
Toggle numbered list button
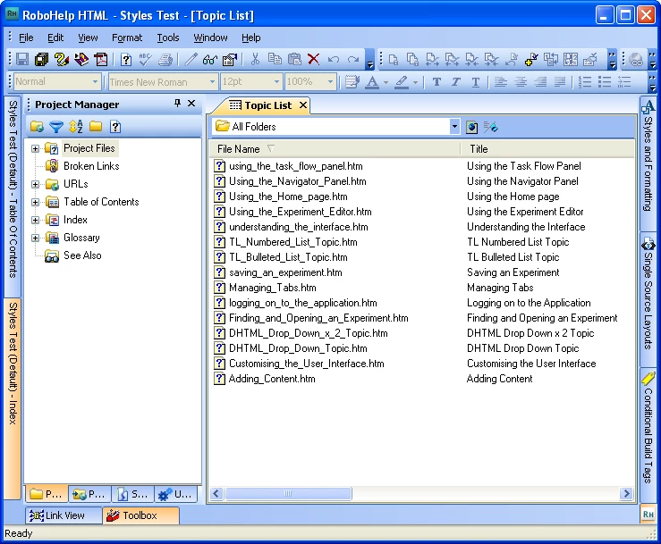(x=585, y=81)
